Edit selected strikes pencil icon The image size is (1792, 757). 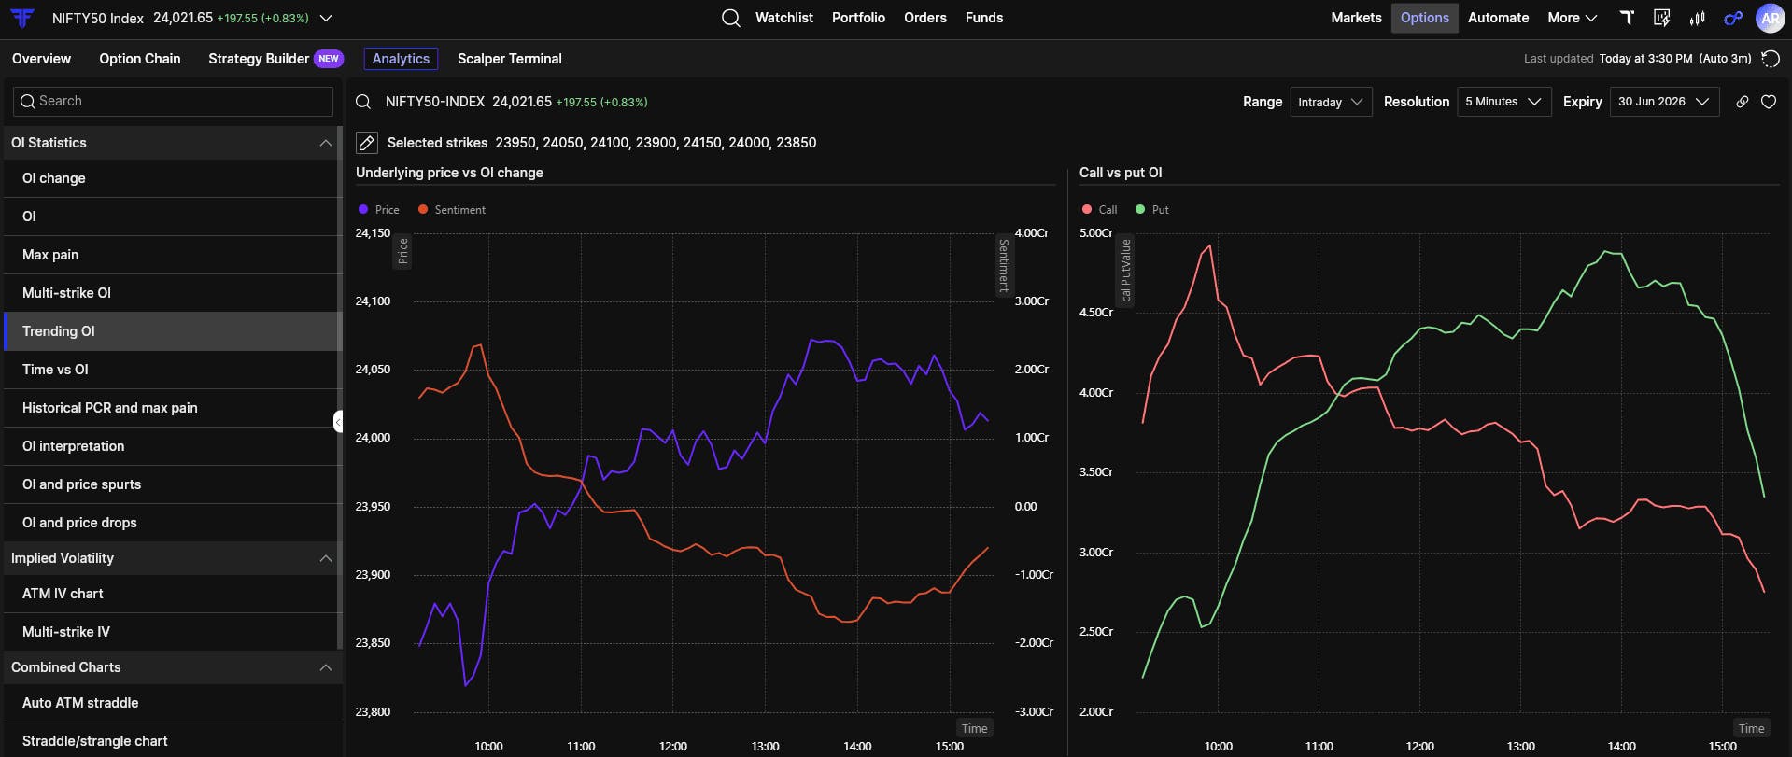point(367,143)
